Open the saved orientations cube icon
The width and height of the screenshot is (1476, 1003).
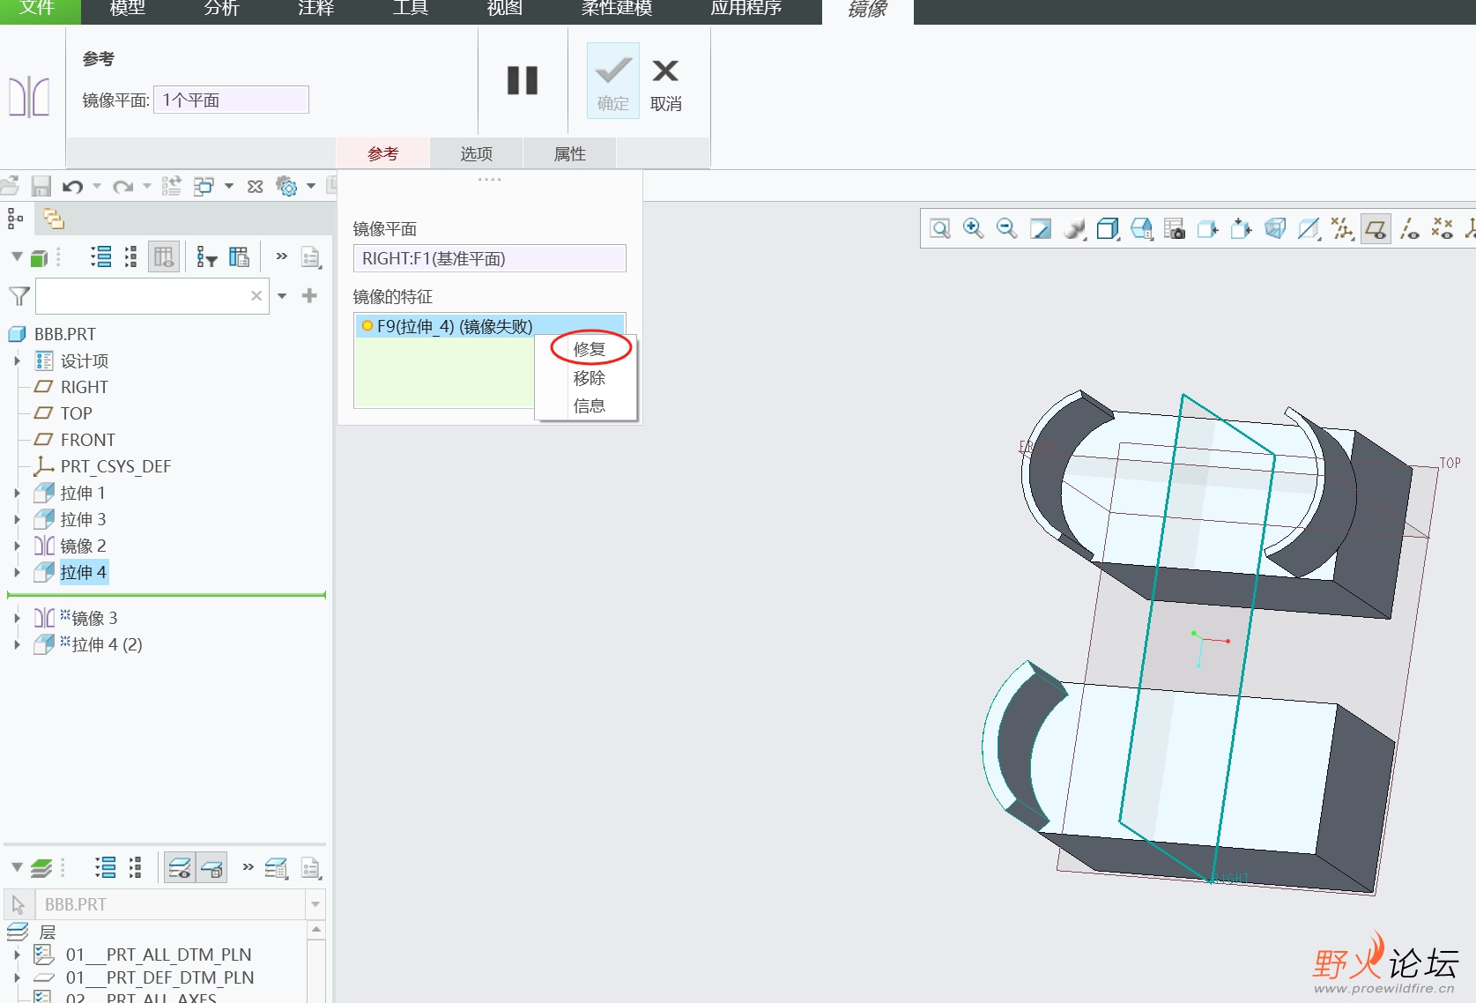pyautogui.click(x=1108, y=229)
